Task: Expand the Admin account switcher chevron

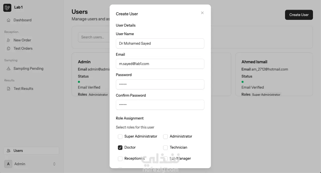Action: 54,164
